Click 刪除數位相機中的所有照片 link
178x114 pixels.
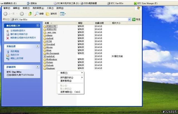coord(23,38)
